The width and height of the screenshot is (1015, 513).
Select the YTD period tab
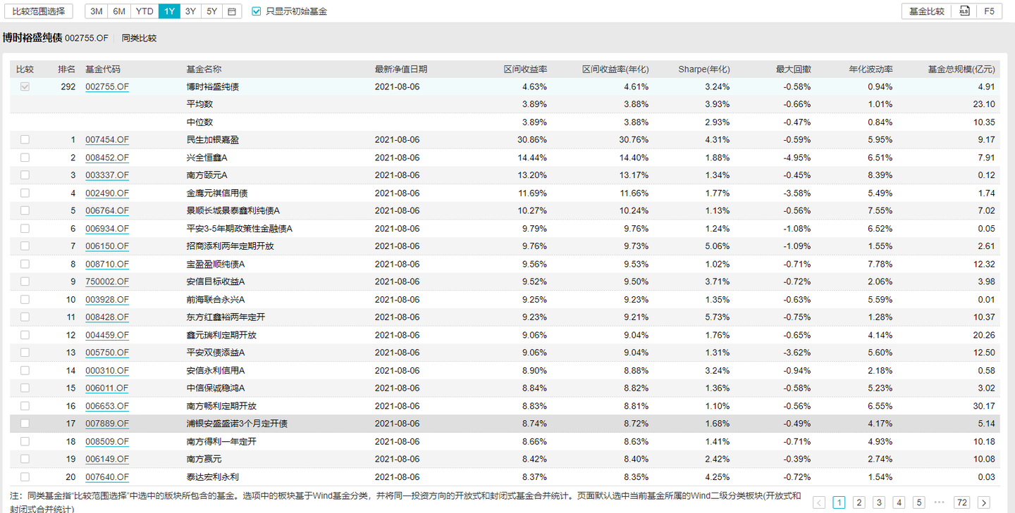click(x=144, y=11)
